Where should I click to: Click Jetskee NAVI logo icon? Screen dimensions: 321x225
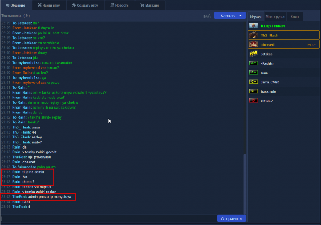point(253,54)
